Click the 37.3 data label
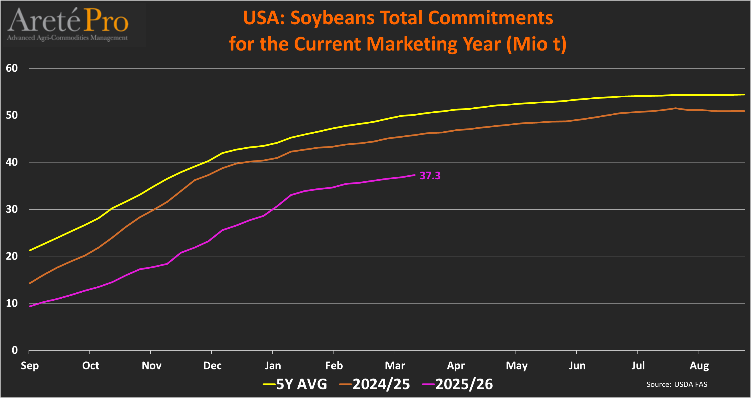 coord(430,176)
